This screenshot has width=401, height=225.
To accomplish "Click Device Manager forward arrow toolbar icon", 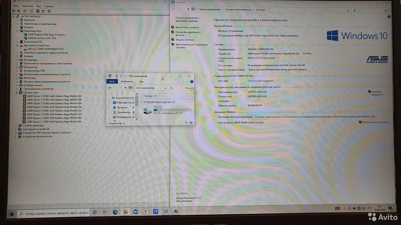I will coord(18,11).
